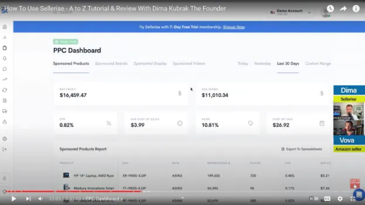Play the video
This screenshot has height=205, width=365.
click(x=14, y=199)
